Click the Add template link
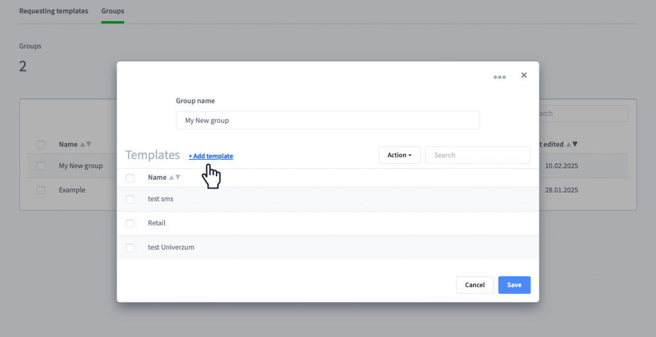Screen dimensions: 656x337 [x=211, y=156]
